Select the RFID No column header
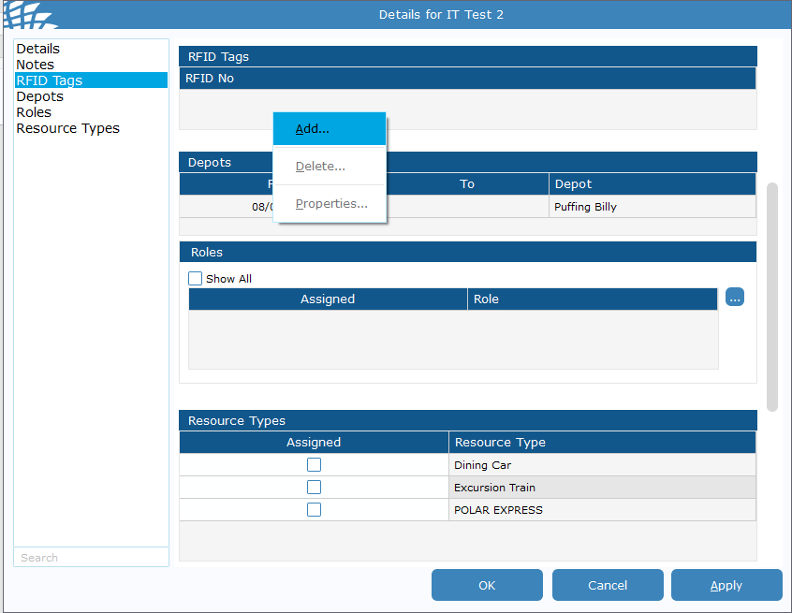 click(x=468, y=79)
